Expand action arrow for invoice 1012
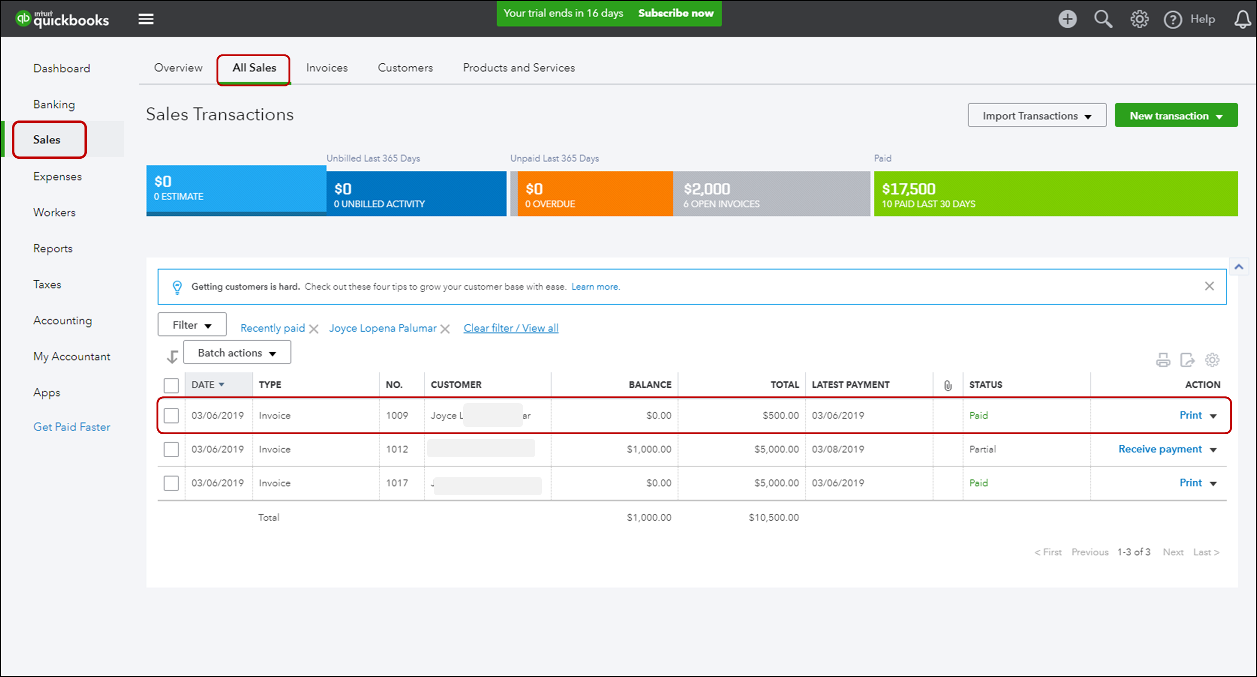 (x=1213, y=450)
